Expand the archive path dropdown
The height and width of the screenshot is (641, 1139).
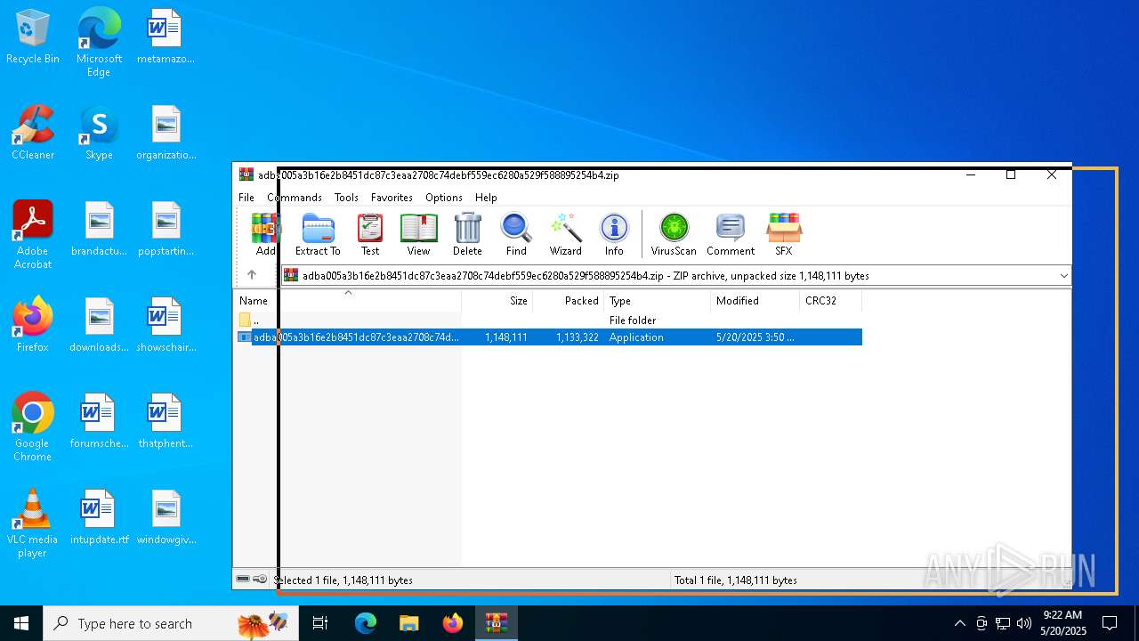click(x=1063, y=276)
